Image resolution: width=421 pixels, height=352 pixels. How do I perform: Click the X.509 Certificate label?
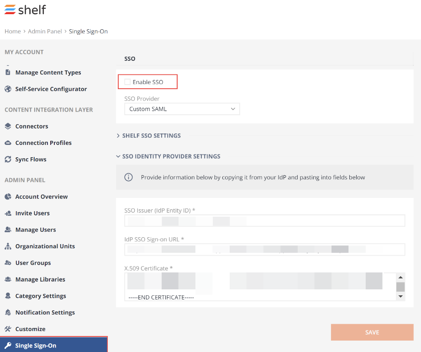click(x=148, y=268)
